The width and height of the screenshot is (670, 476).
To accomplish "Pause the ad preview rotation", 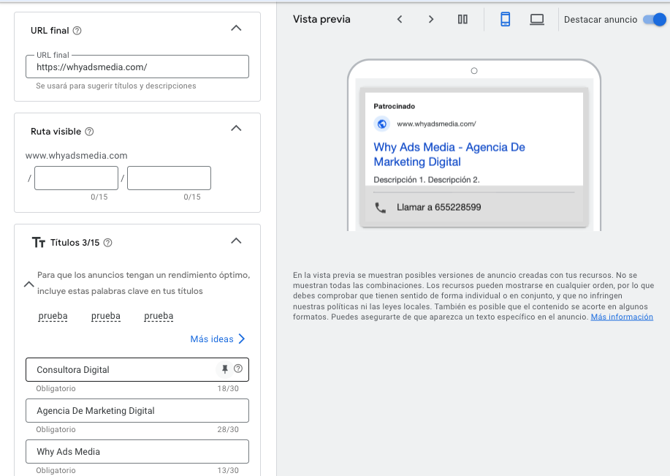I will tap(462, 19).
